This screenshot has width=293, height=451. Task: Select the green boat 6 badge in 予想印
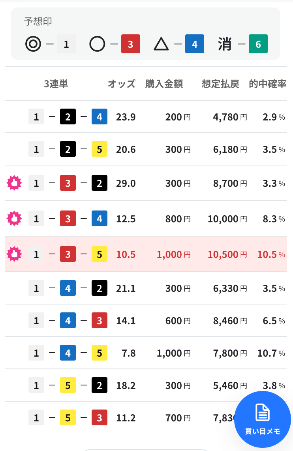tap(258, 44)
